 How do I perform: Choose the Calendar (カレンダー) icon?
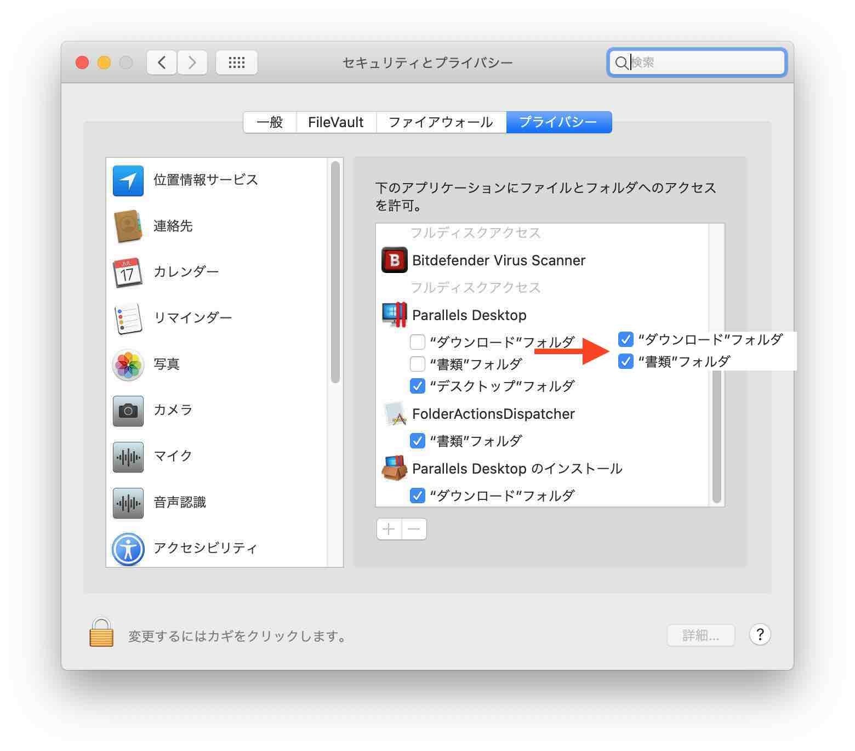(128, 272)
